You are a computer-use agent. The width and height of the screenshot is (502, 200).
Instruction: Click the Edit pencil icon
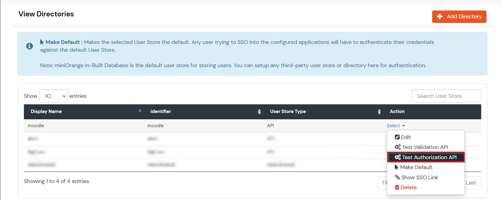point(397,137)
